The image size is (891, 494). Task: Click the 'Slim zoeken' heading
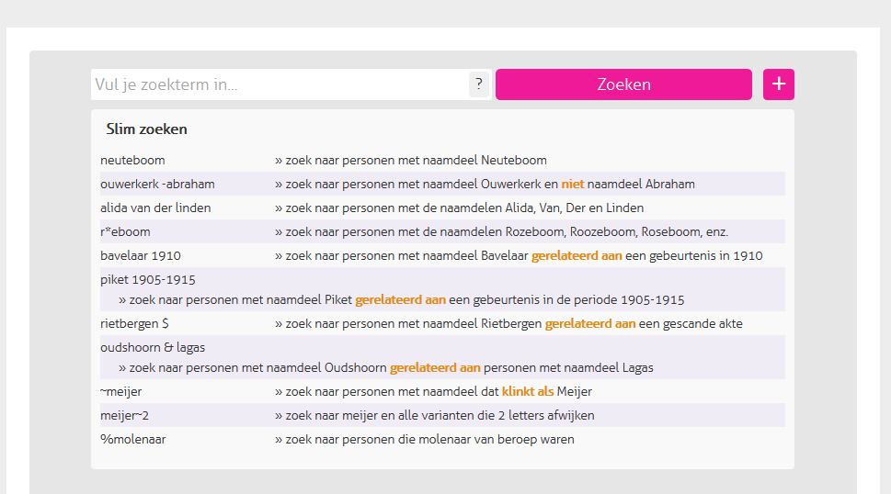click(146, 129)
